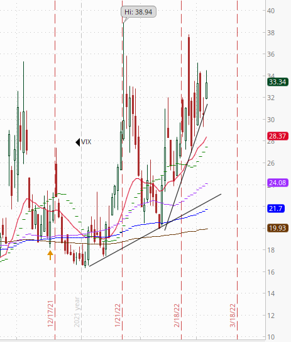Select the 33.34 last price tag
The width and height of the screenshot is (291, 342).
coord(278,82)
